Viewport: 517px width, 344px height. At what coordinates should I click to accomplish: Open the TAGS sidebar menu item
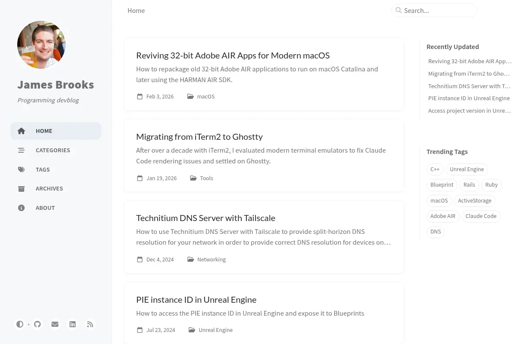[x=56, y=169]
